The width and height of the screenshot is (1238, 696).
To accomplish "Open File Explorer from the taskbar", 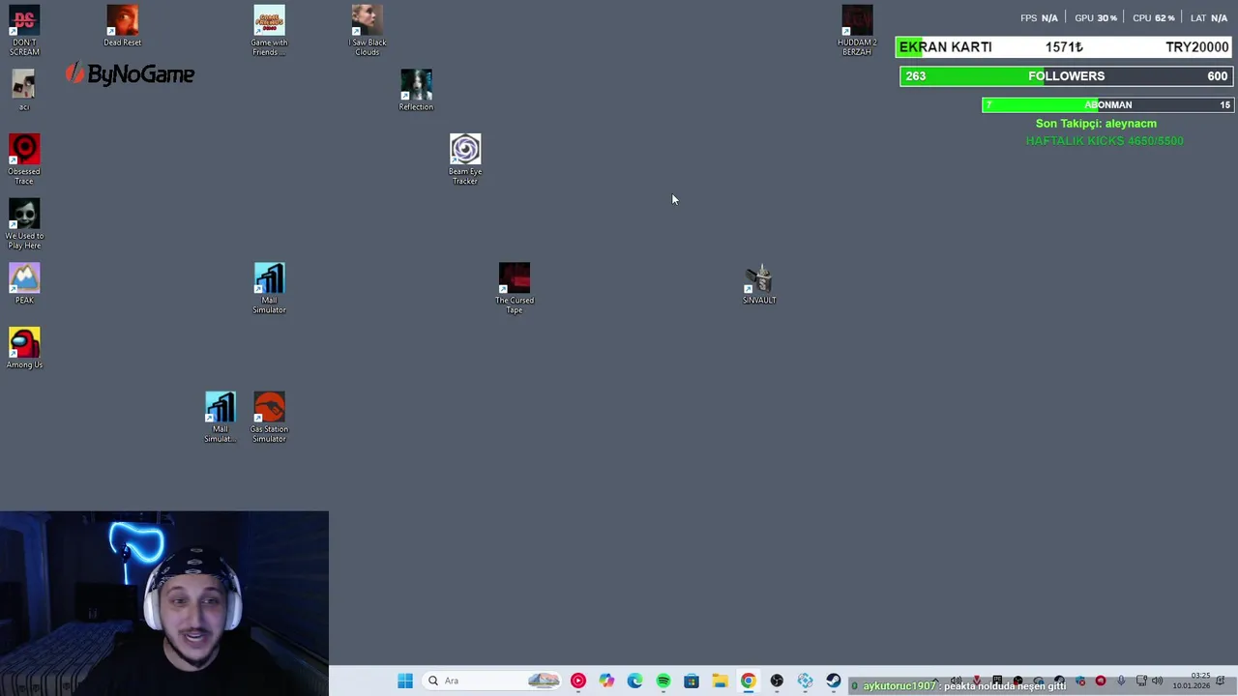I will 720,681.
